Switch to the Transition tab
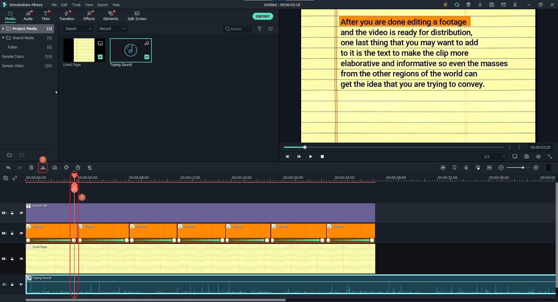This screenshot has height=302, width=558. click(66, 16)
